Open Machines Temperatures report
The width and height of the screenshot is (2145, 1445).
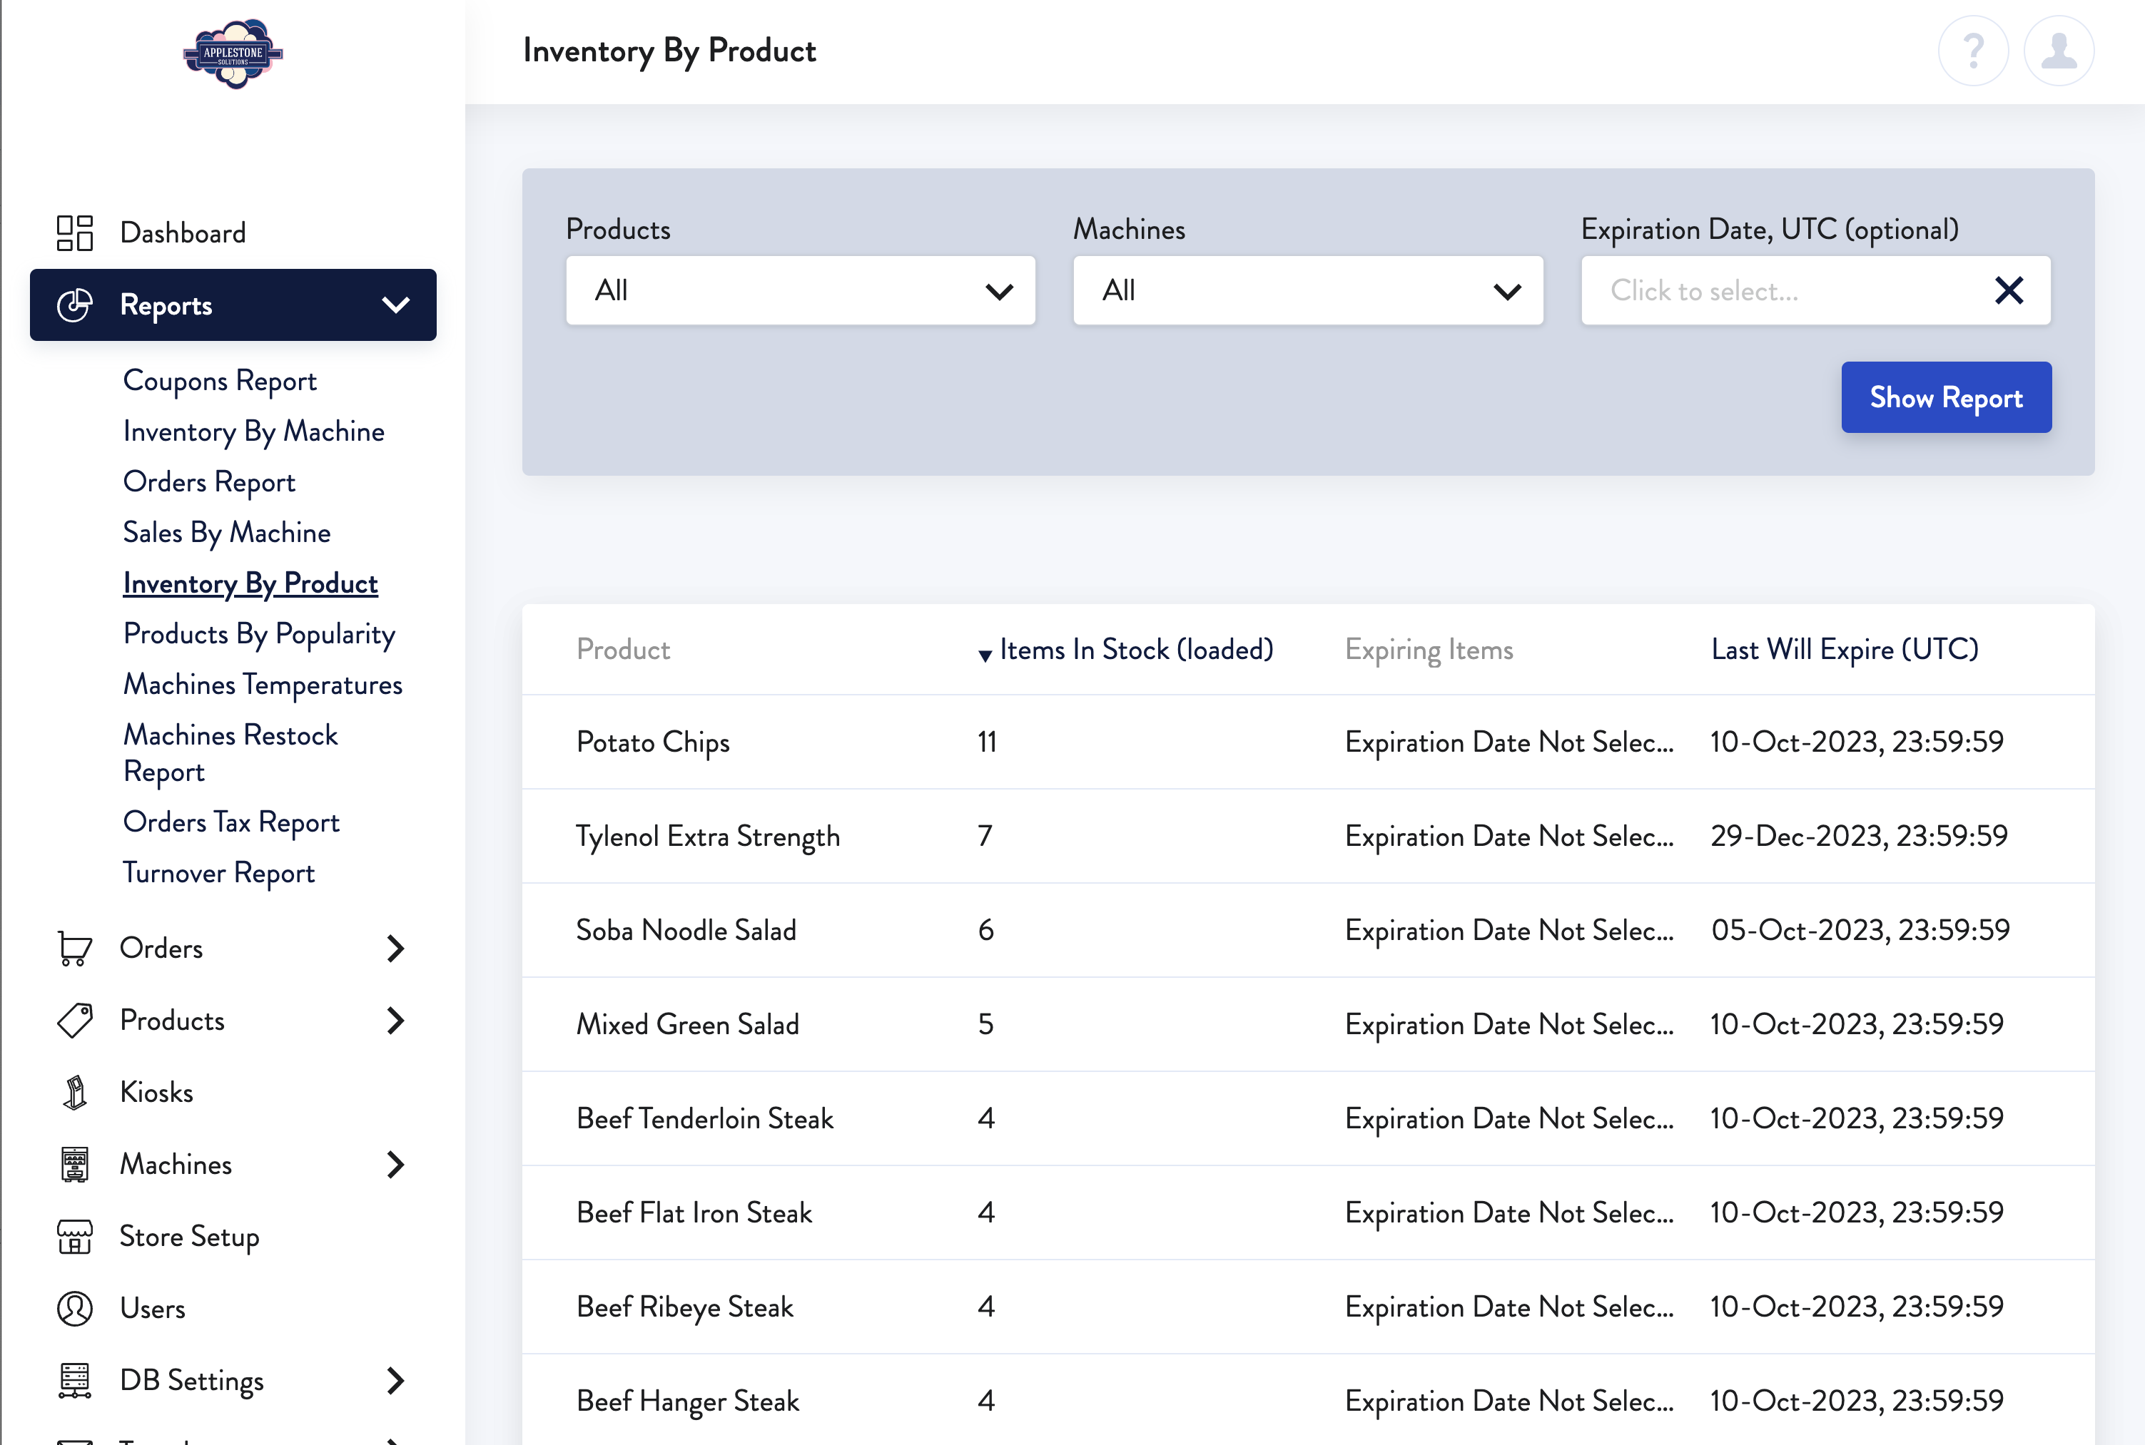pos(263,685)
